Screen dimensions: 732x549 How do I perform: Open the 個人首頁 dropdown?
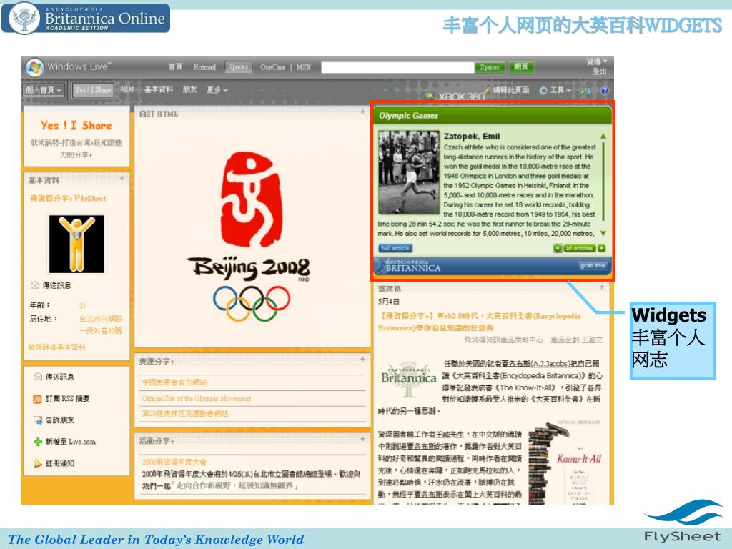(x=44, y=90)
